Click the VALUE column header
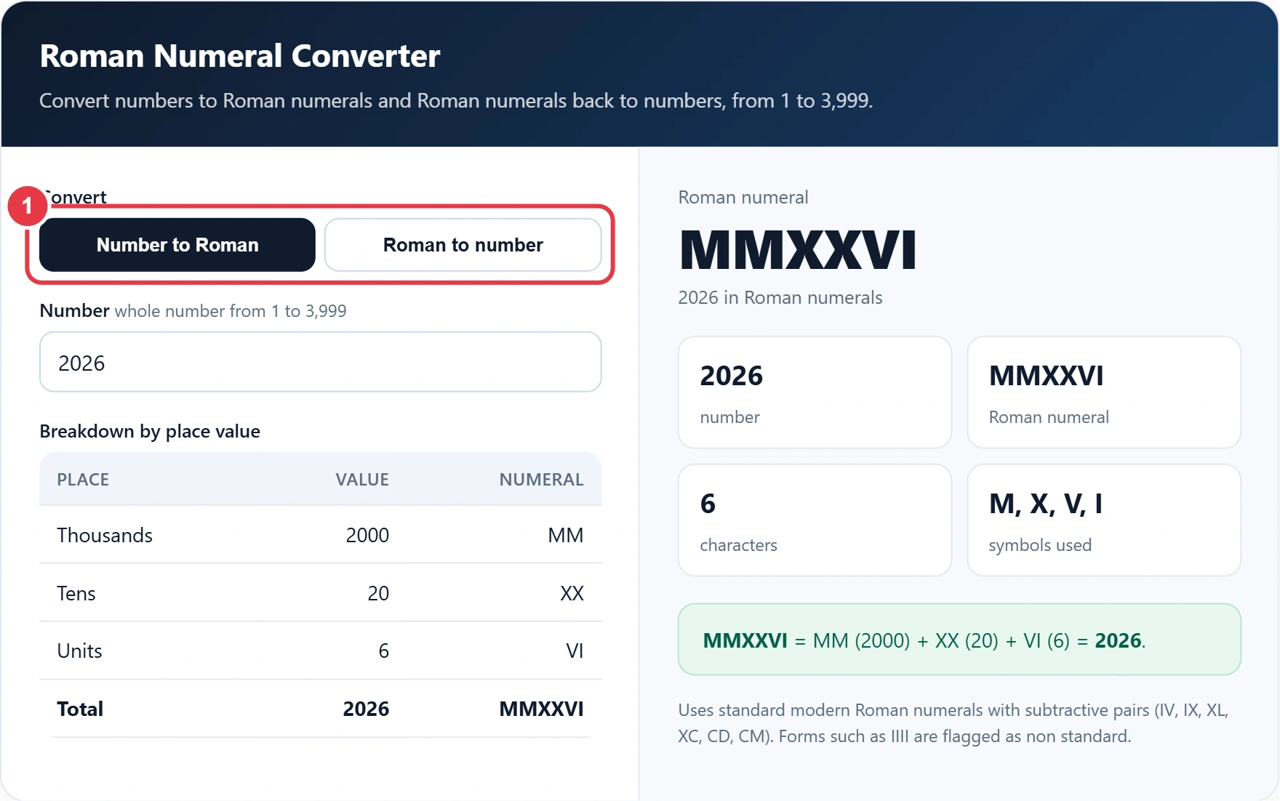This screenshot has height=801, width=1280. (x=362, y=480)
